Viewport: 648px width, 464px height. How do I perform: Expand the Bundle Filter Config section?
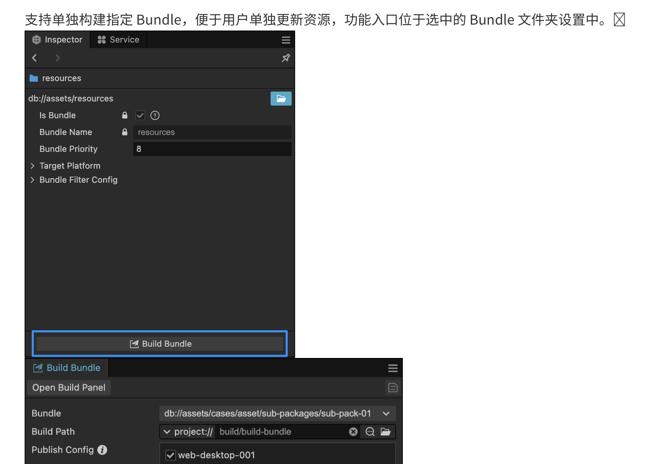click(33, 180)
